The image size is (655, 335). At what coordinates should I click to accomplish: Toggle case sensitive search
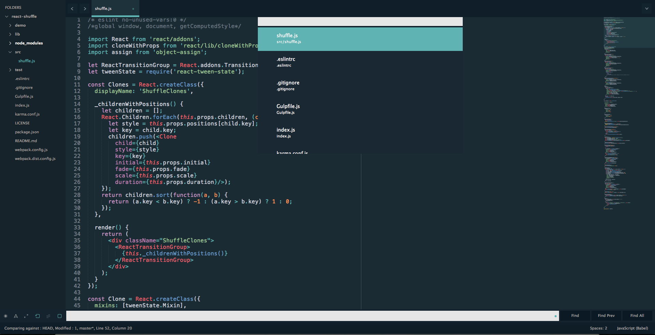click(x=15, y=316)
